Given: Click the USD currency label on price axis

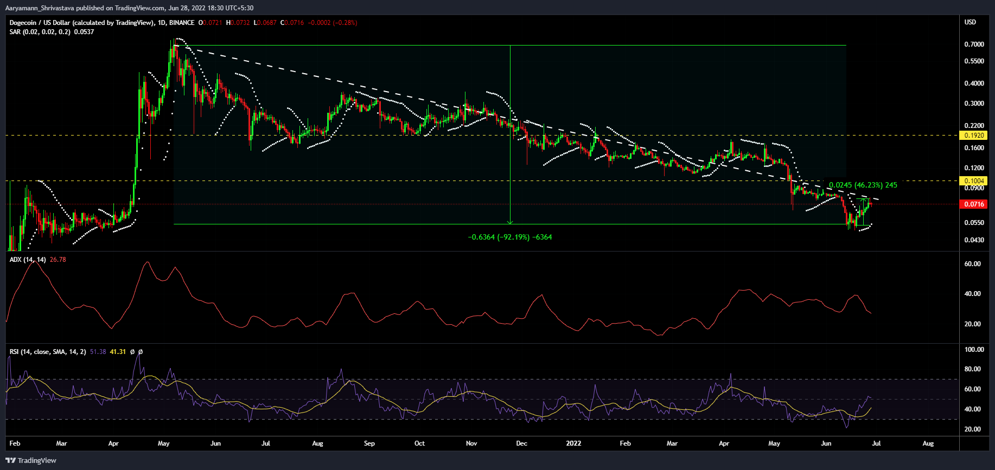Looking at the screenshot, I should click(x=970, y=22).
